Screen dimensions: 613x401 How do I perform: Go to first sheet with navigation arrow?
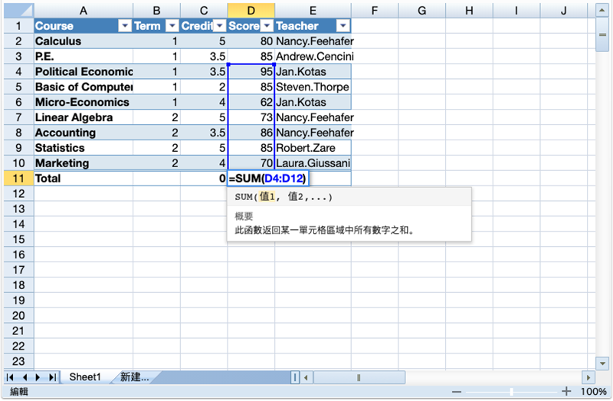11,377
